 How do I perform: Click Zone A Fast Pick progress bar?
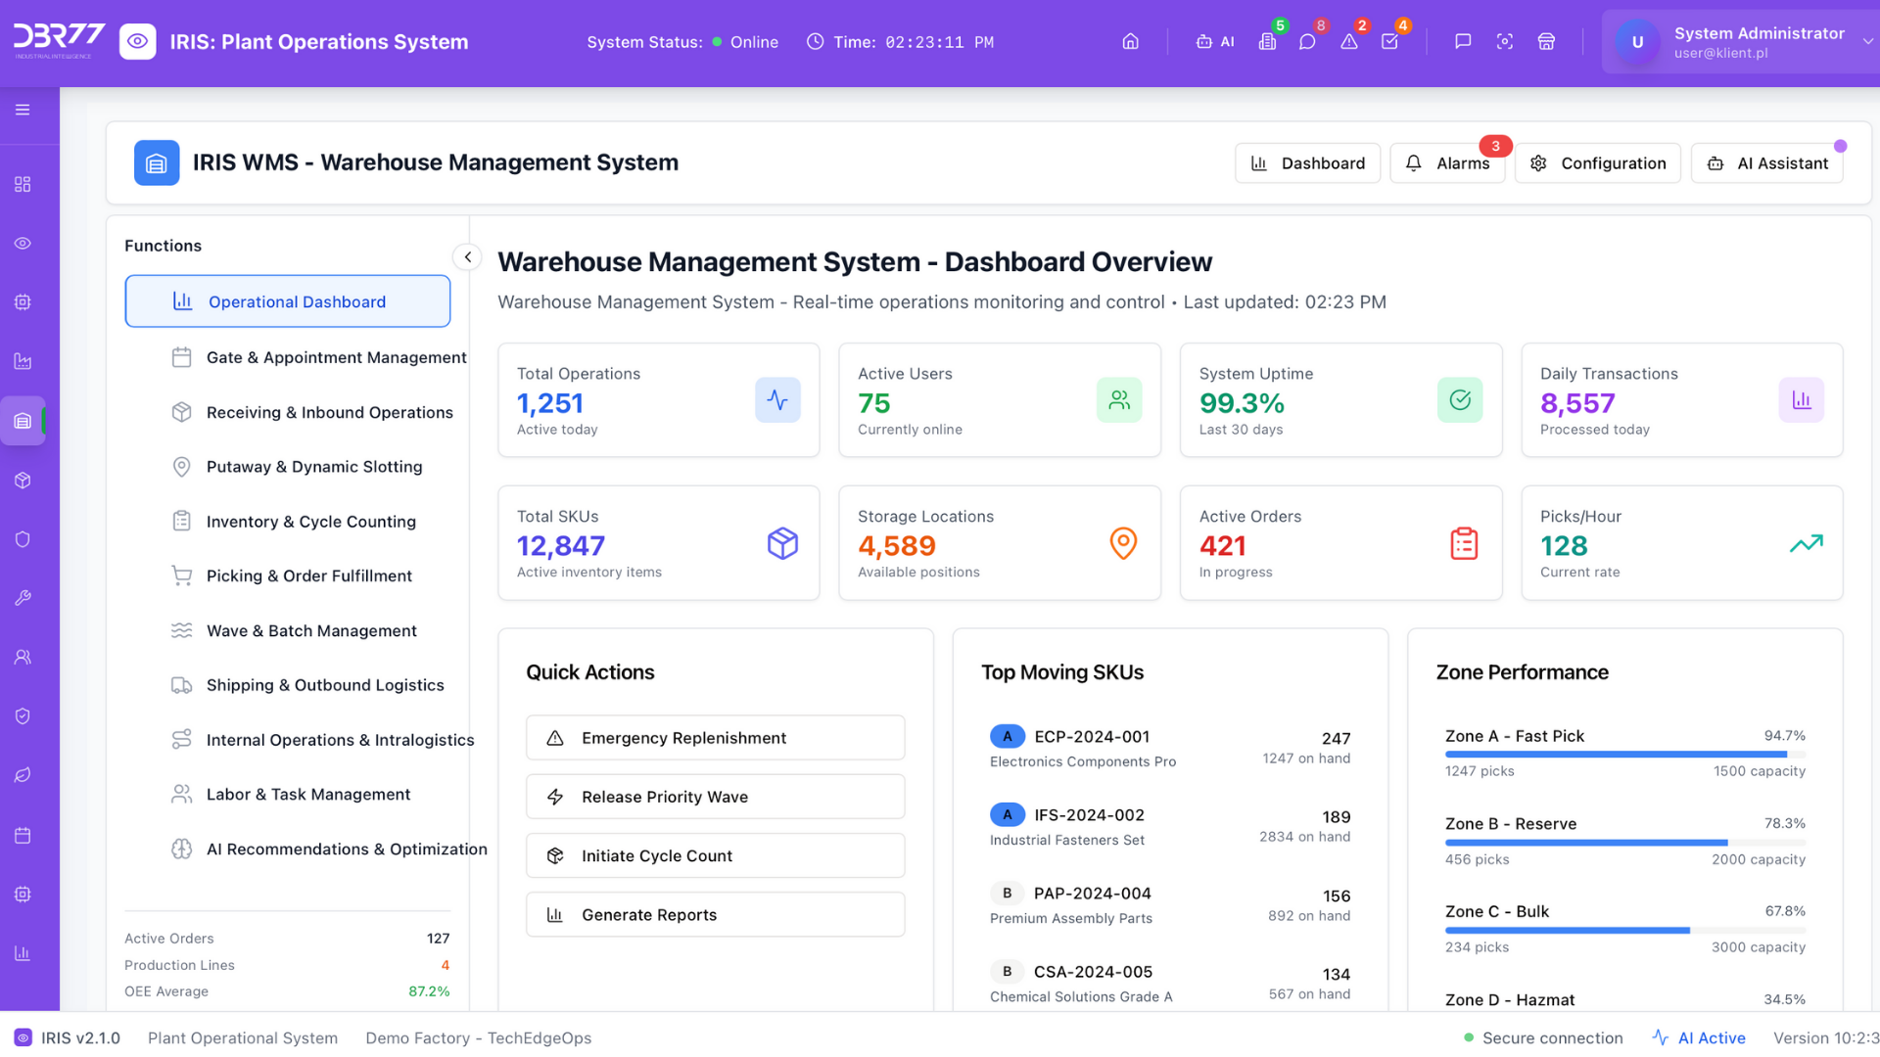coord(1624,755)
